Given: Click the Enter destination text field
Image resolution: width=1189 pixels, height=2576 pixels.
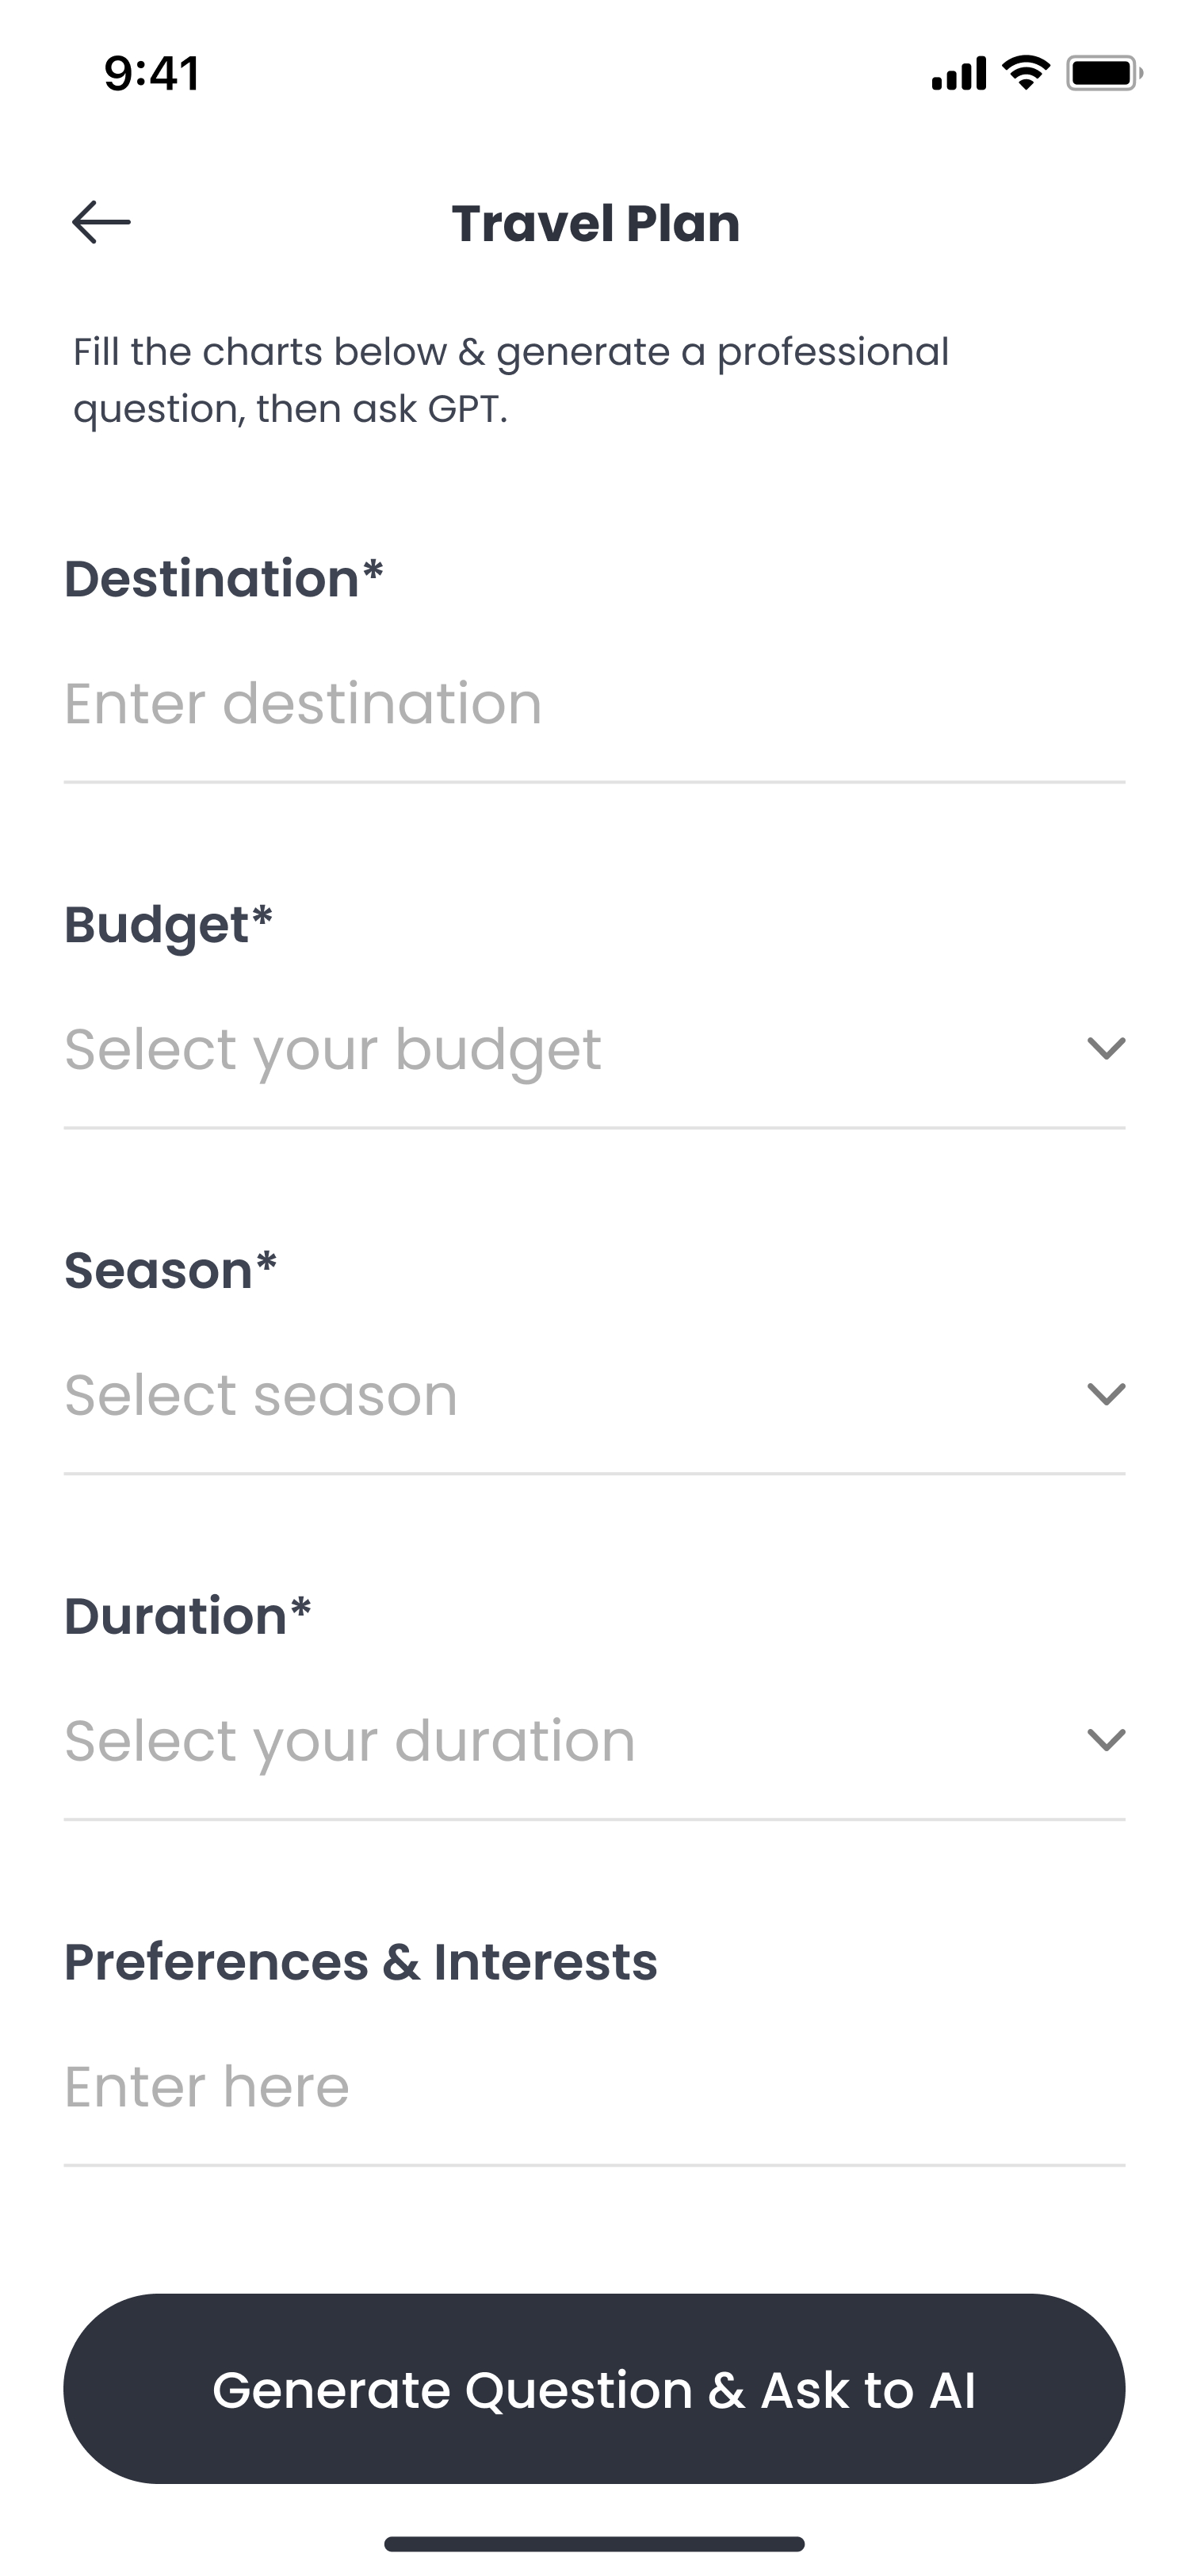Looking at the screenshot, I should (x=594, y=704).
